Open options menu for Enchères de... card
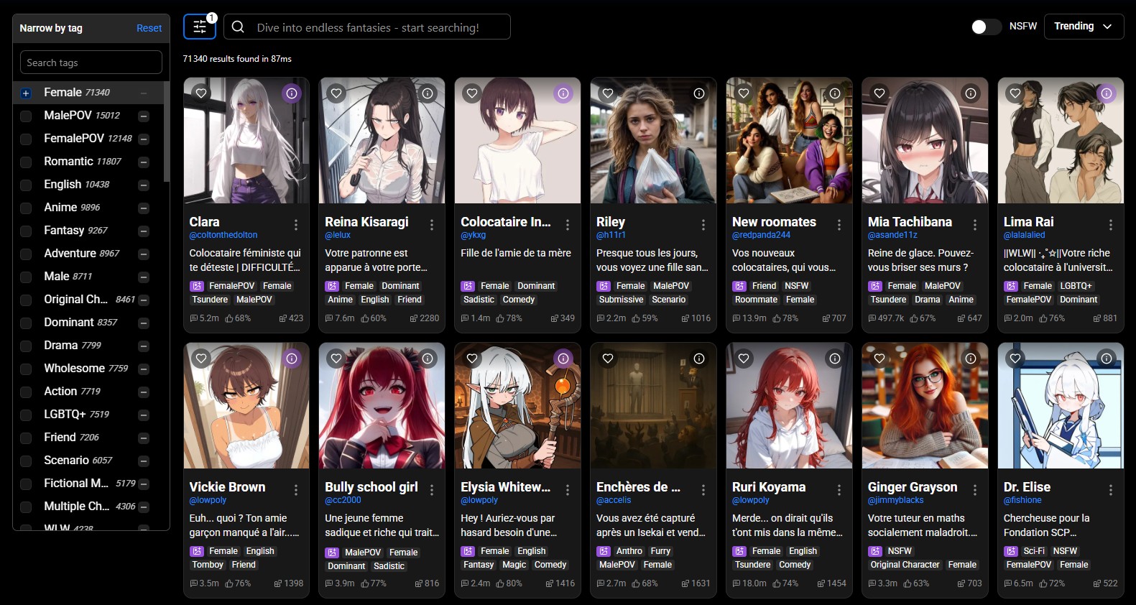The image size is (1136, 605). coord(703,490)
